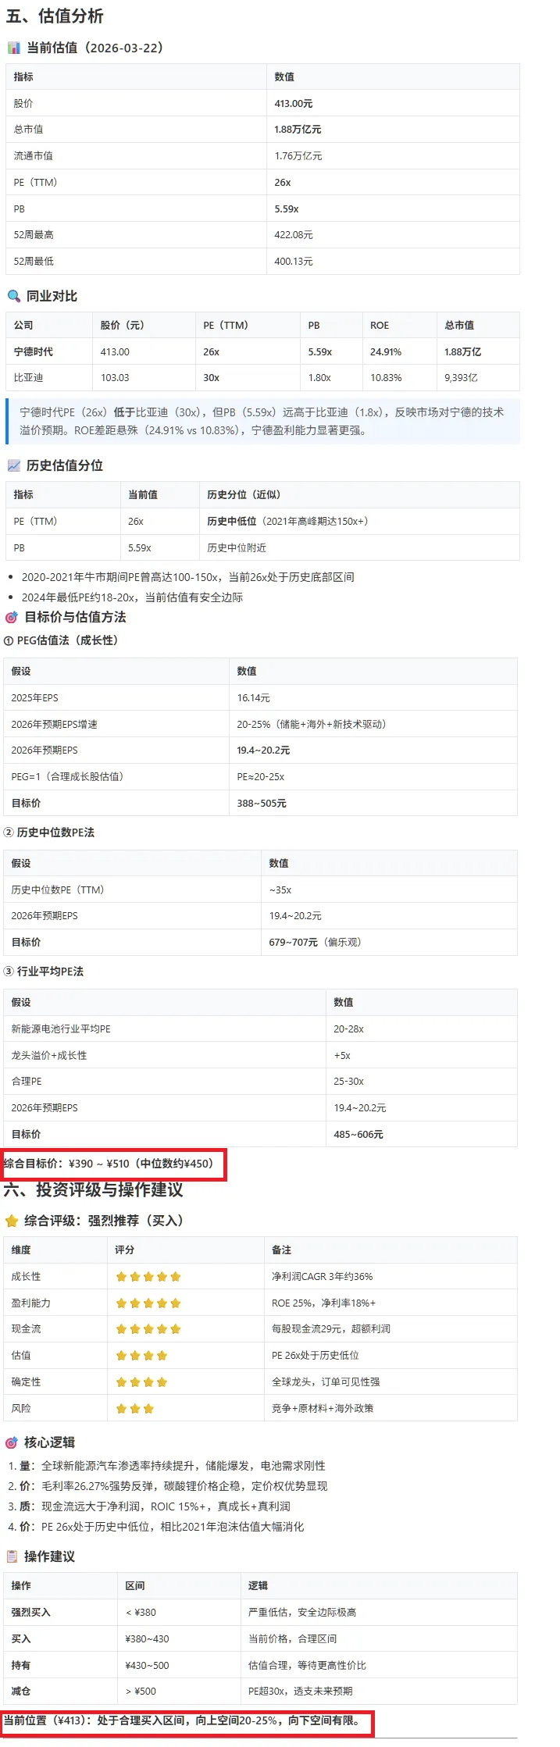Click bullet about 2024年最低PE约18-20x

coord(132,597)
